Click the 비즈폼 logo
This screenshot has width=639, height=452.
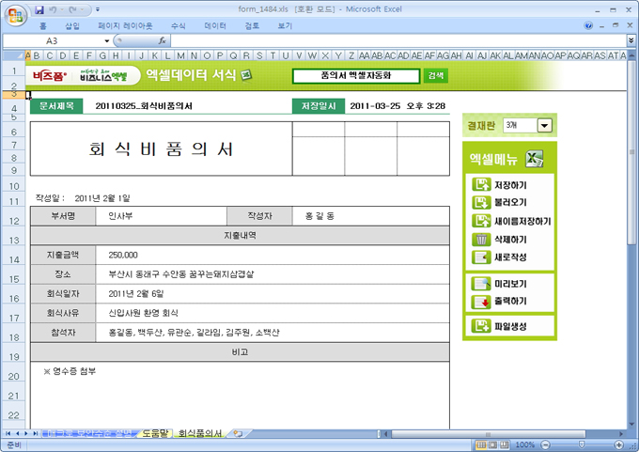point(50,76)
